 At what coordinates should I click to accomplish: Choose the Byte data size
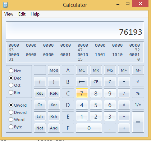(15, 127)
